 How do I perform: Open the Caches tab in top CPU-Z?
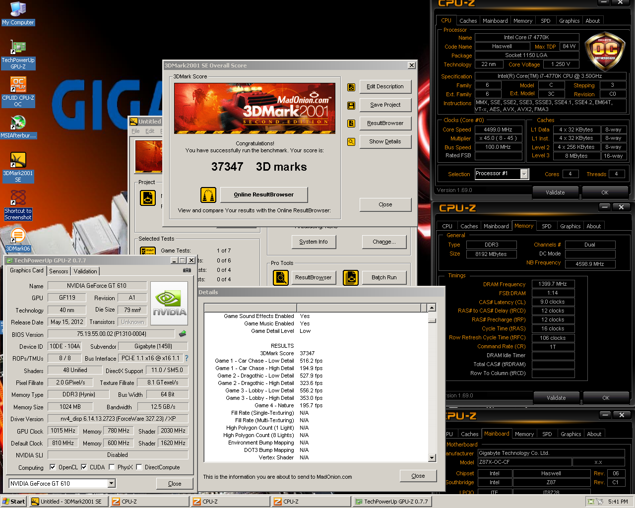pyautogui.click(x=468, y=21)
